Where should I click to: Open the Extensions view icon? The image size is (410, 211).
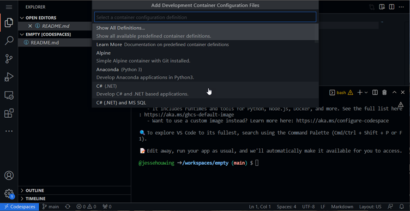[9, 113]
